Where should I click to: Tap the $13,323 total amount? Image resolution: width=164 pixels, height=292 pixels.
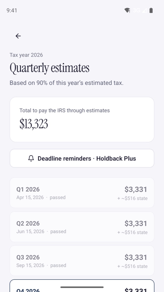click(x=34, y=124)
